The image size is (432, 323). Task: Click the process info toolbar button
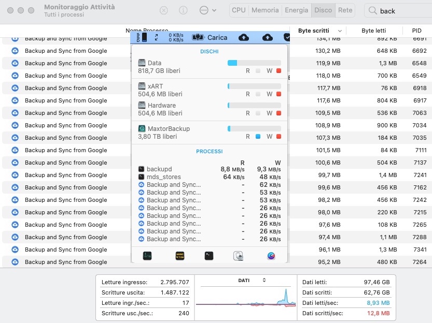pos(183,10)
